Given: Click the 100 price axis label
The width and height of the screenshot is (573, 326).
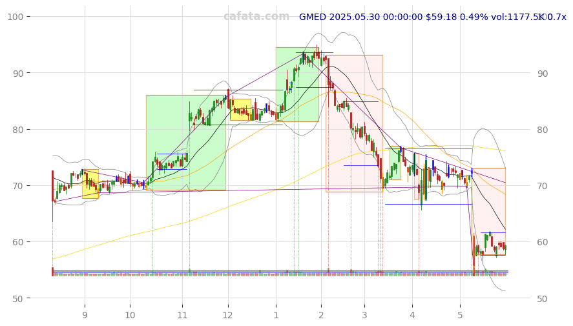Looking at the screenshot, I should tap(16, 17).
